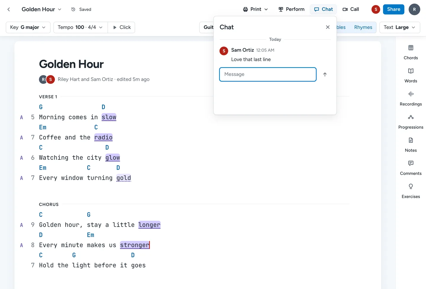Image resolution: width=426 pixels, height=289 pixels.
Task: Open the Text Large size dropdown
Action: tap(400, 27)
